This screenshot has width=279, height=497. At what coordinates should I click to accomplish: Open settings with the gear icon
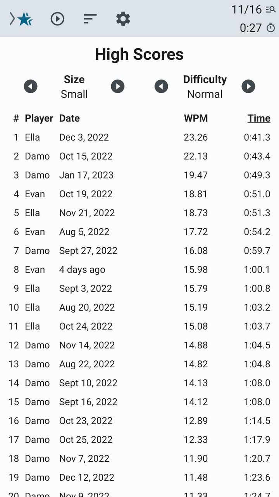point(123,19)
